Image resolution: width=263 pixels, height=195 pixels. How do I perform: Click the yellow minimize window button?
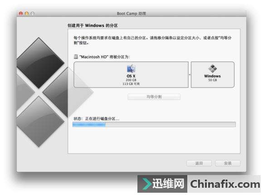pyautogui.click(x=27, y=14)
